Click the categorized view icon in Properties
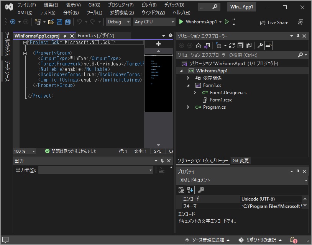Viewport: 312px width, 245px height. point(181,190)
